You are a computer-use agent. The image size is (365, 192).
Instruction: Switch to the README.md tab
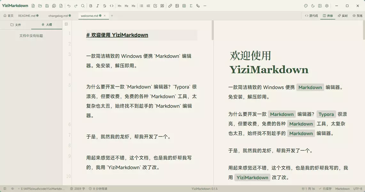pos(28,16)
